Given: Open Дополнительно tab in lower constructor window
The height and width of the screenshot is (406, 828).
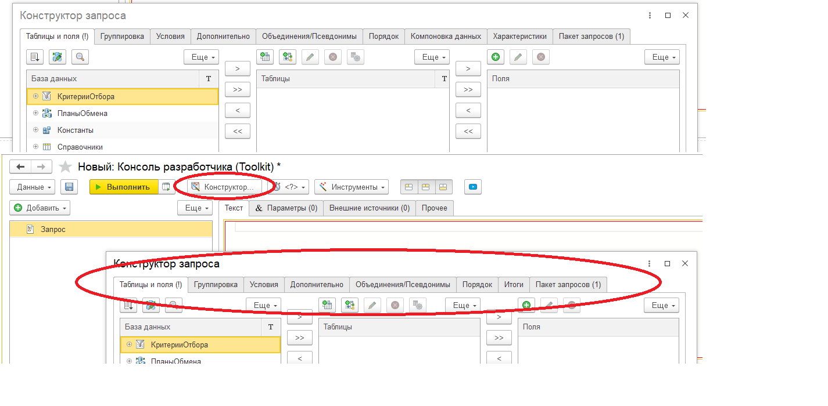Looking at the screenshot, I should click(x=317, y=284).
